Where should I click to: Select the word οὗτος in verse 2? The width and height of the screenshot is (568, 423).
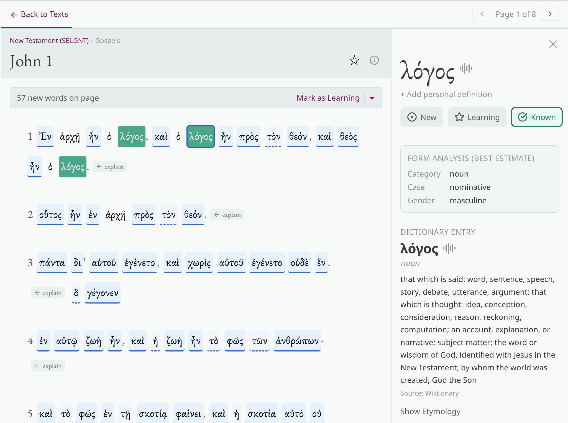pyautogui.click(x=50, y=215)
